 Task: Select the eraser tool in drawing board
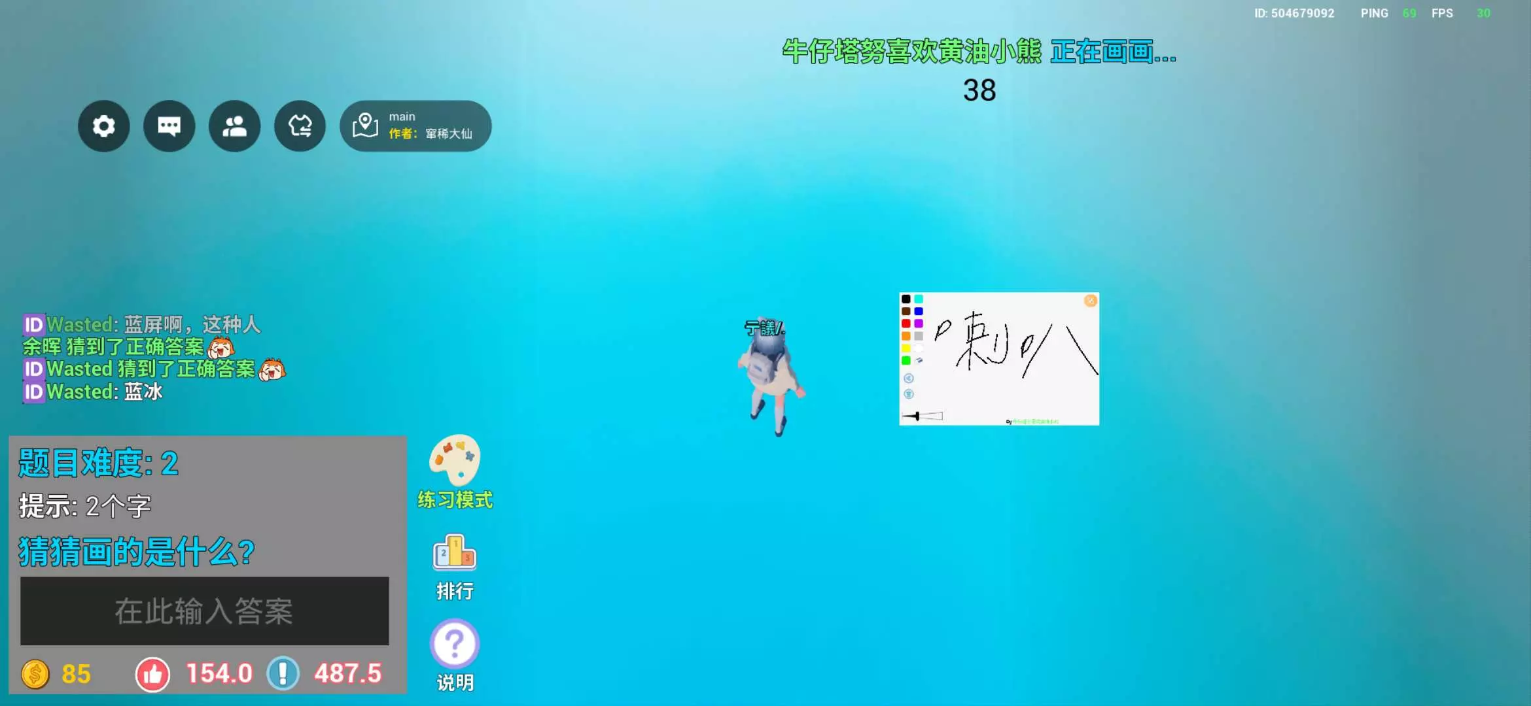coord(919,360)
